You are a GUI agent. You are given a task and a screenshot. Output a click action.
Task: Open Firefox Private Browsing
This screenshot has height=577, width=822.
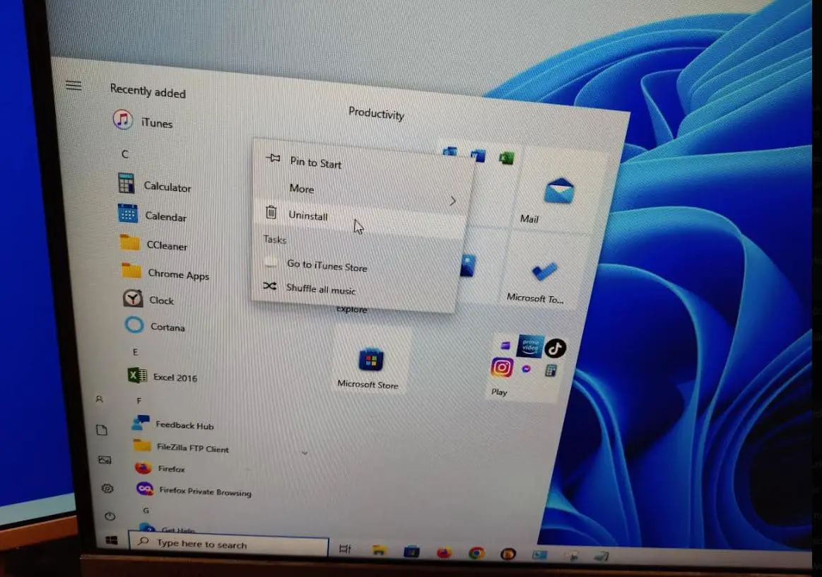(196, 491)
